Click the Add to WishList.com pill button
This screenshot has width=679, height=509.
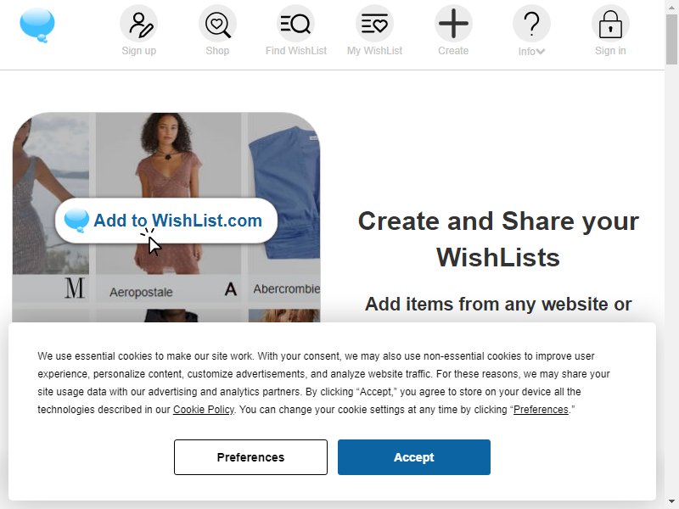point(166,221)
